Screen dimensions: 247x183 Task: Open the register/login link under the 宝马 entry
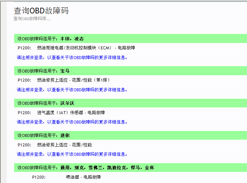[72, 90]
